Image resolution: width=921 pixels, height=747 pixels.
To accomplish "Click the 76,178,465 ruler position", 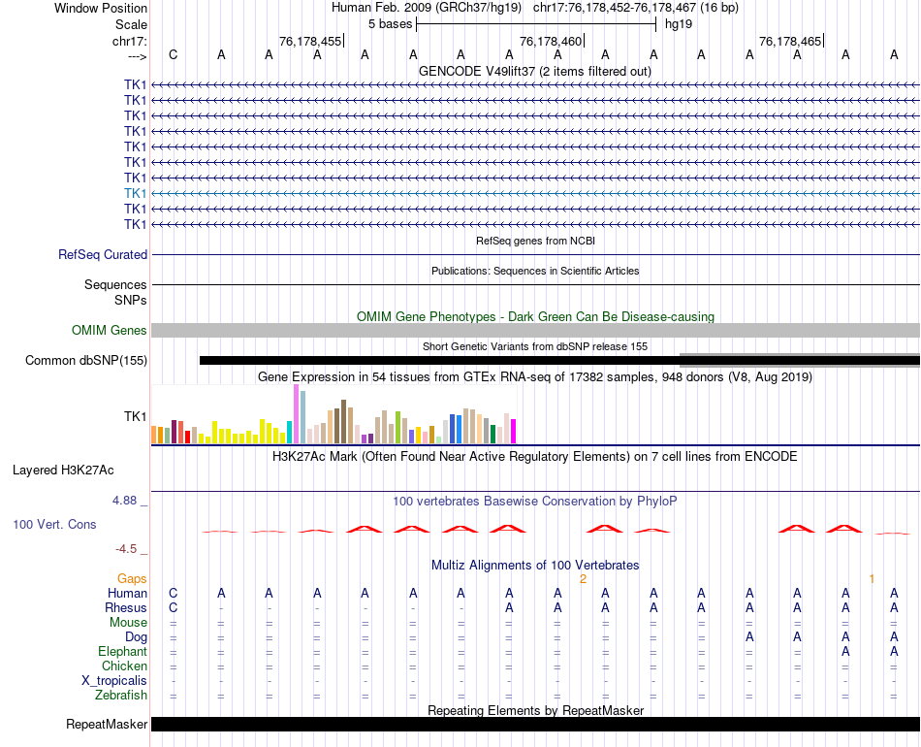I will tap(790, 41).
